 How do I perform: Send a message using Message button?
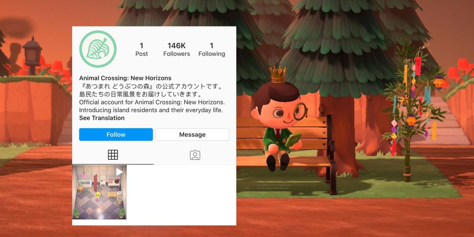click(x=192, y=134)
